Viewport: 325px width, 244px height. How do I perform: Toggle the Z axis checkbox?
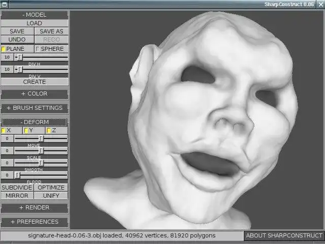[x=56, y=131]
